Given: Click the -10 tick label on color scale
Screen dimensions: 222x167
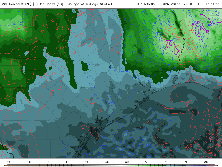Looking at the screenshot, I should (x=28, y=162).
